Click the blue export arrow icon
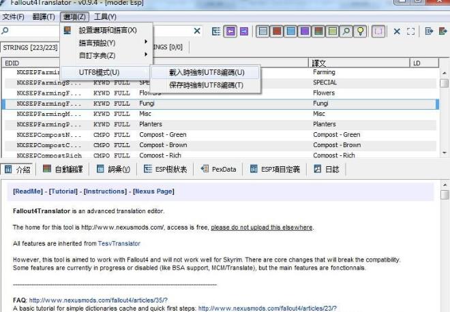This screenshot has width=450, height=312. pos(429,31)
